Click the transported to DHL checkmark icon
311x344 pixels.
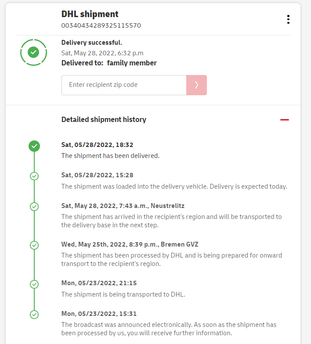pos(34,284)
